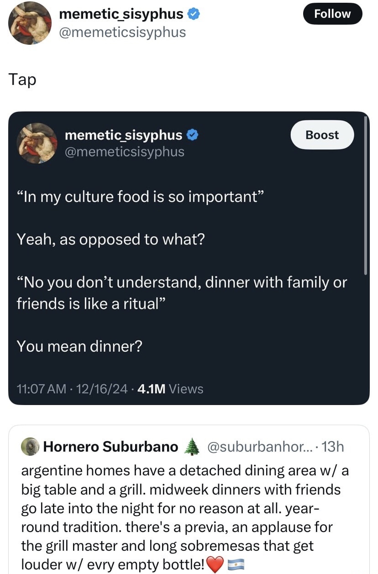Image resolution: width=378 pixels, height=574 pixels.
Task: Click the scrollbar on the dark post
Action: (365, 195)
